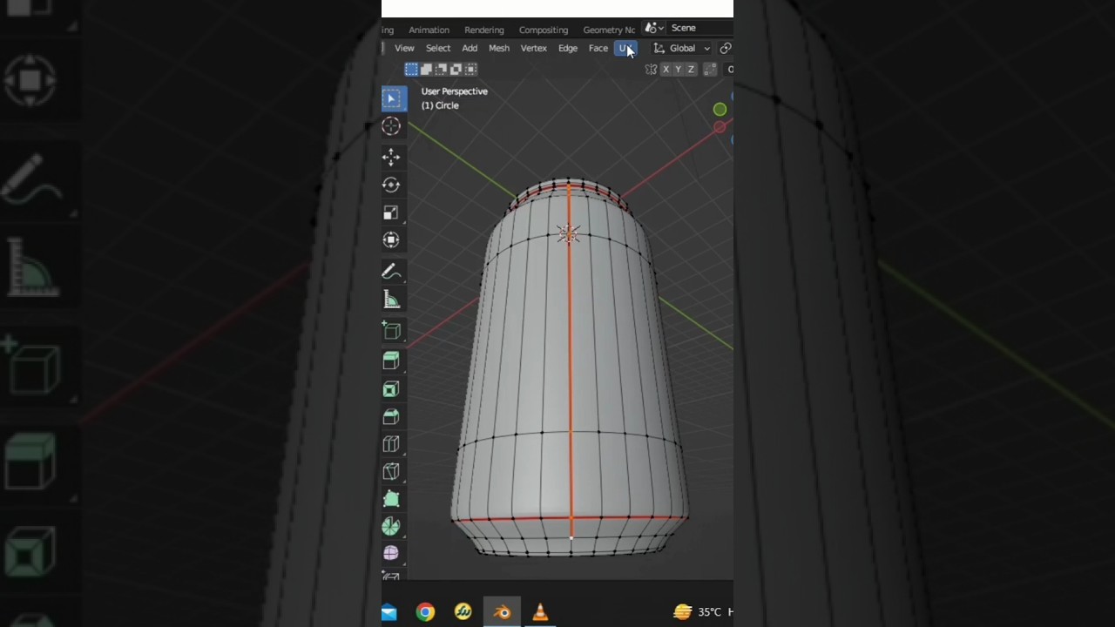Toggle Z axis mirror
Viewport: 1115px width, 627px height.
click(691, 70)
